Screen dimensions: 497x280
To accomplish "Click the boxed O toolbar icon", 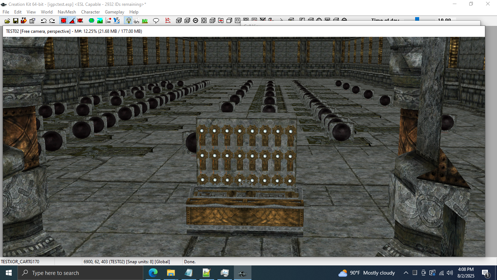I will [204, 21].
